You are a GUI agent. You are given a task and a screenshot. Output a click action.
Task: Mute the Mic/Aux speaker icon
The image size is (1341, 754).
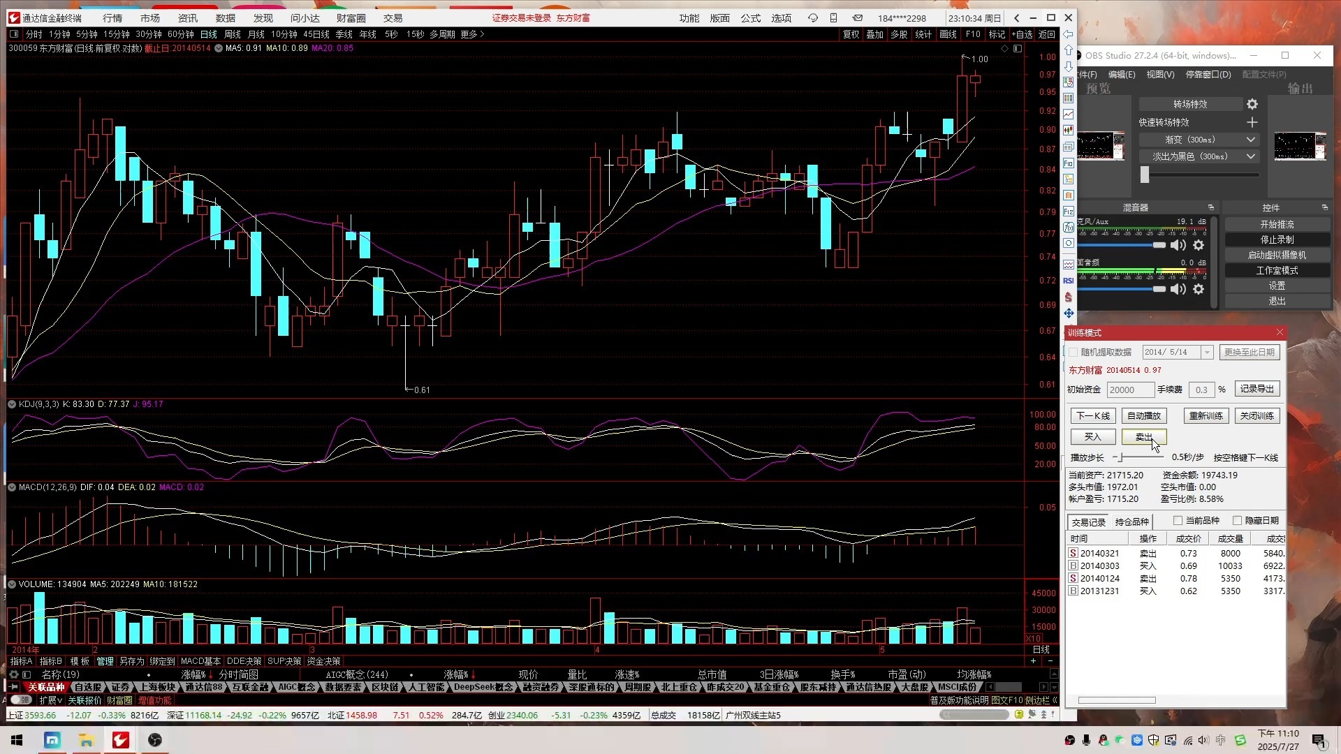pos(1178,245)
